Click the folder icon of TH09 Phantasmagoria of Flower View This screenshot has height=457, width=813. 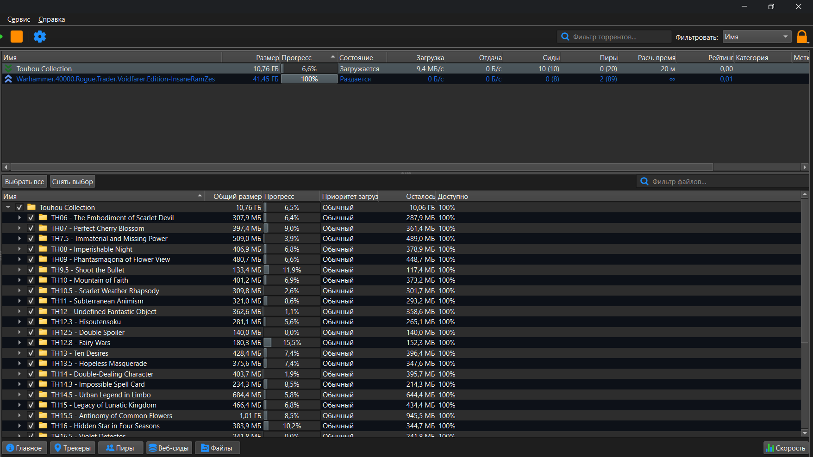click(x=43, y=259)
